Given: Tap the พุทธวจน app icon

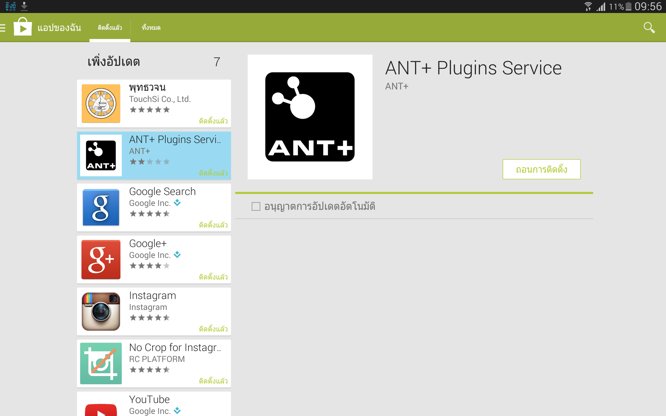Looking at the screenshot, I should point(101,103).
